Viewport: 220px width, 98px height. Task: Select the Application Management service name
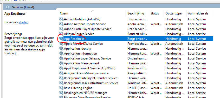pos(81,63)
